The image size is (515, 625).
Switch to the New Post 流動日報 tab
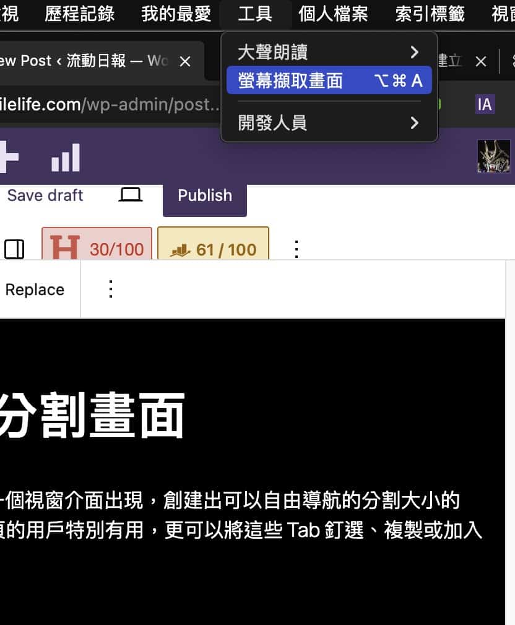click(87, 60)
